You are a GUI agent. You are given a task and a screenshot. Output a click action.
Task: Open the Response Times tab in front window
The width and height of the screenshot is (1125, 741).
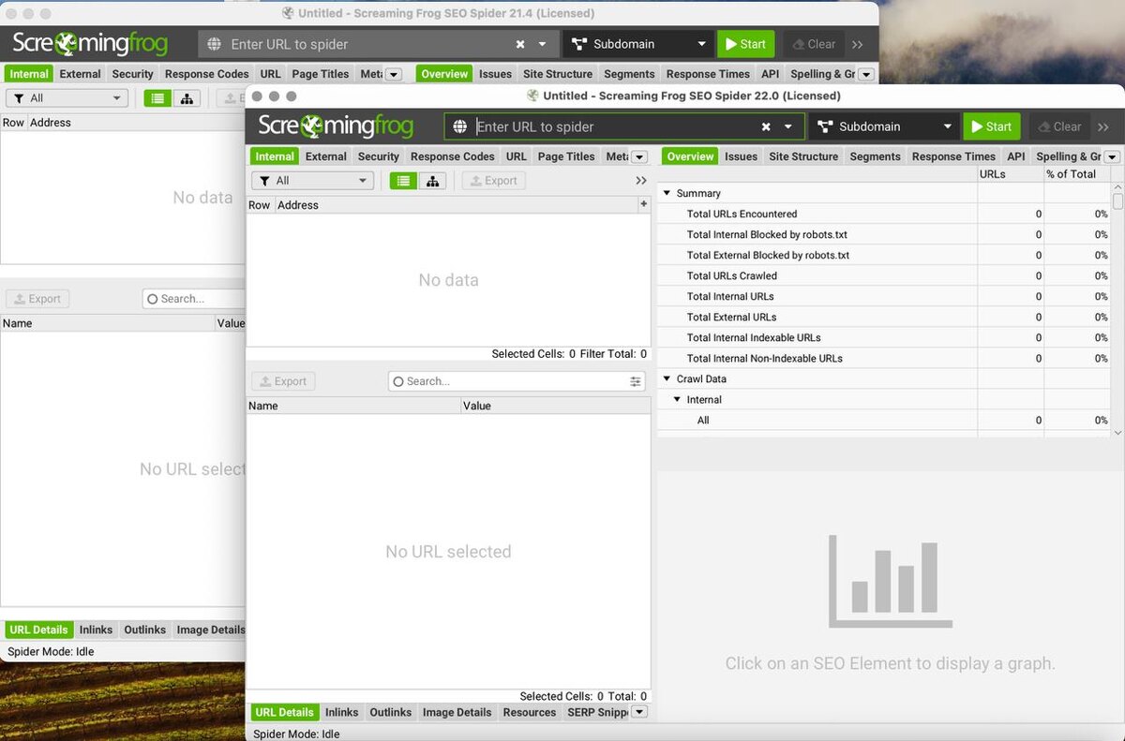pyautogui.click(x=953, y=156)
